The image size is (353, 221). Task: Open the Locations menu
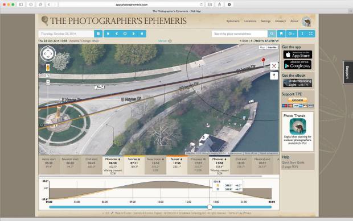[x=250, y=21]
